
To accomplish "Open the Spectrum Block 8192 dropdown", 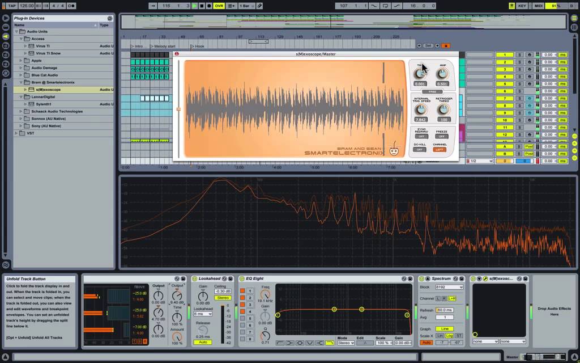I will coord(449,288).
